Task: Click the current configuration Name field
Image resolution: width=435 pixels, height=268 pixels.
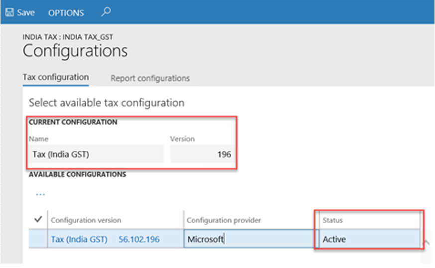Action: pos(96,154)
